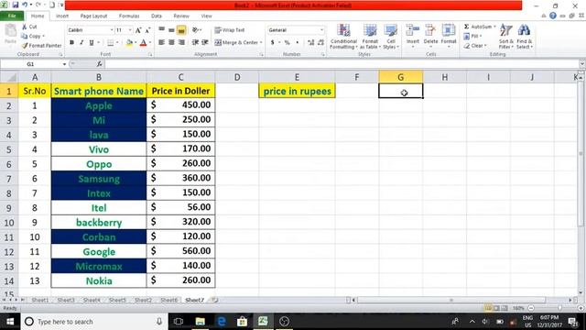586x330 pixels.
Task: Click Decrease Indent icon
Action: pyautogui.click(x=195, y=43)
